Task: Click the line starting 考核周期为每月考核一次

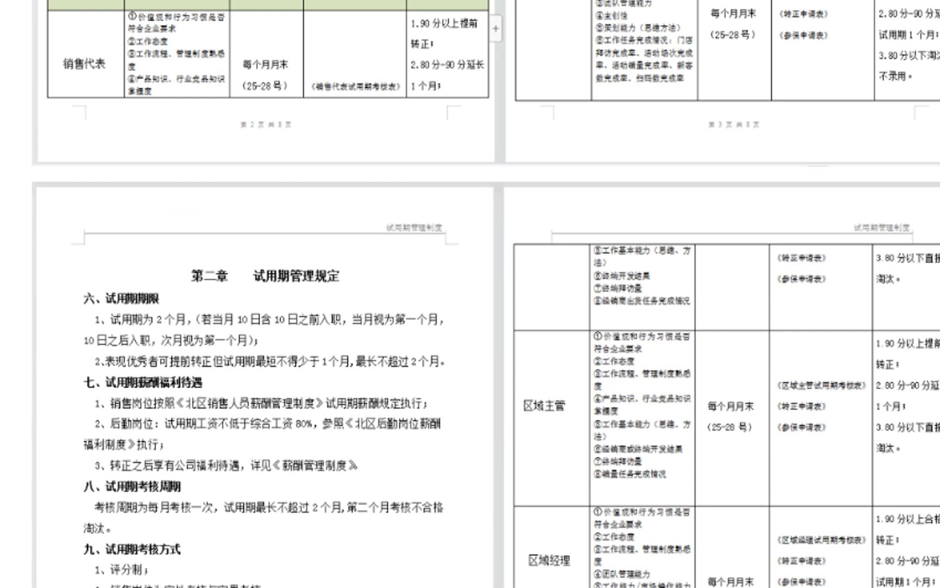Action: point(269,508)
